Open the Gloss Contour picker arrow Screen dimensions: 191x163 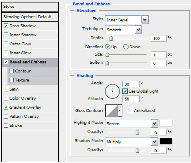point(120,111)
